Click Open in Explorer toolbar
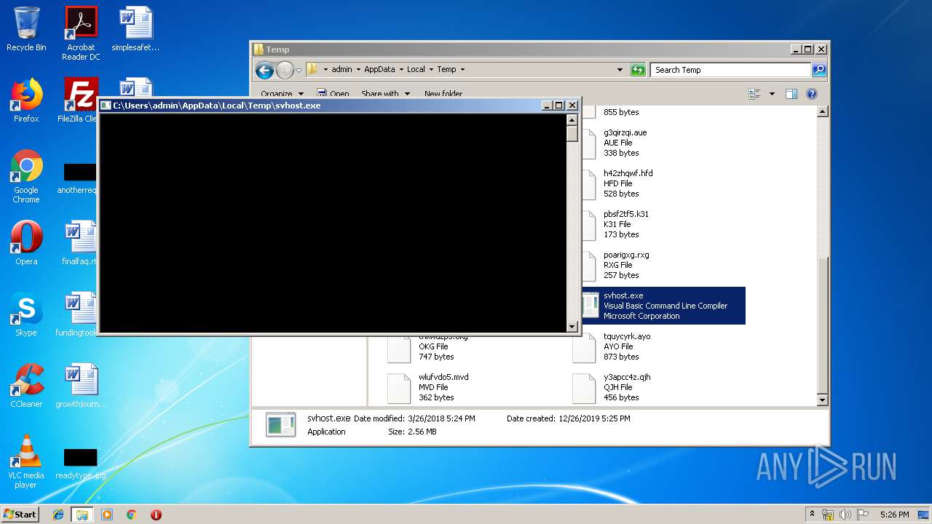 (x=332, y=94)
